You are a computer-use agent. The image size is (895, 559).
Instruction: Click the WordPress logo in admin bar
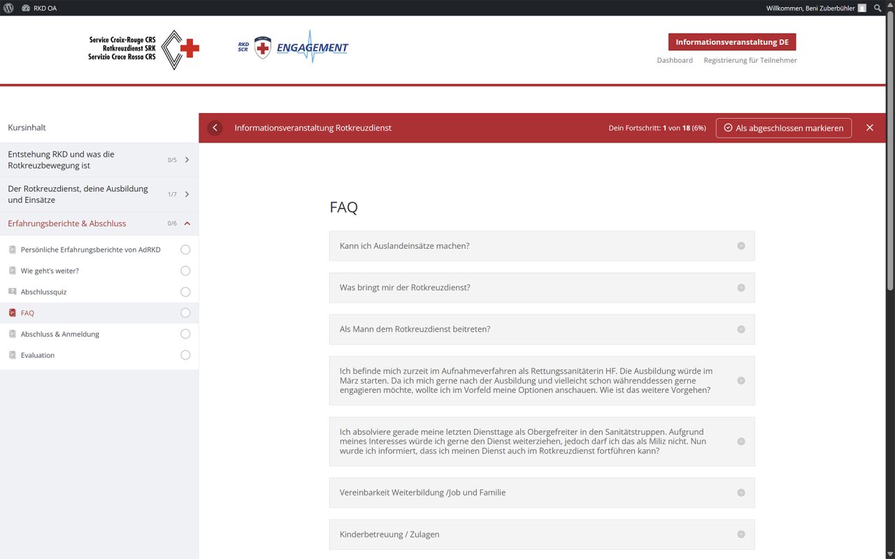point(8,8)
